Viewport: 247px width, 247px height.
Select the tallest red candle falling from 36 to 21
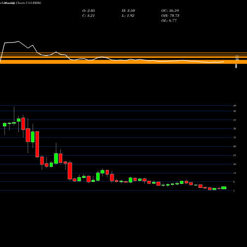pyautogui.click(x=38, y=144)
